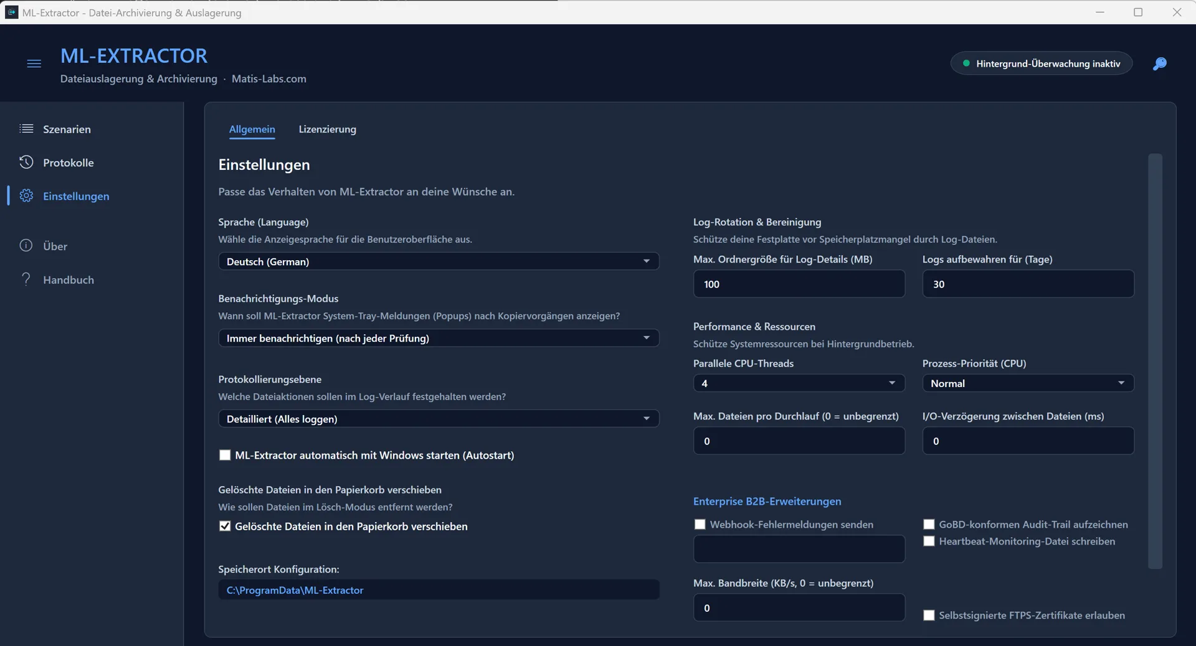
Task: Open Szenarien in the sidebar
Action: 67,129
